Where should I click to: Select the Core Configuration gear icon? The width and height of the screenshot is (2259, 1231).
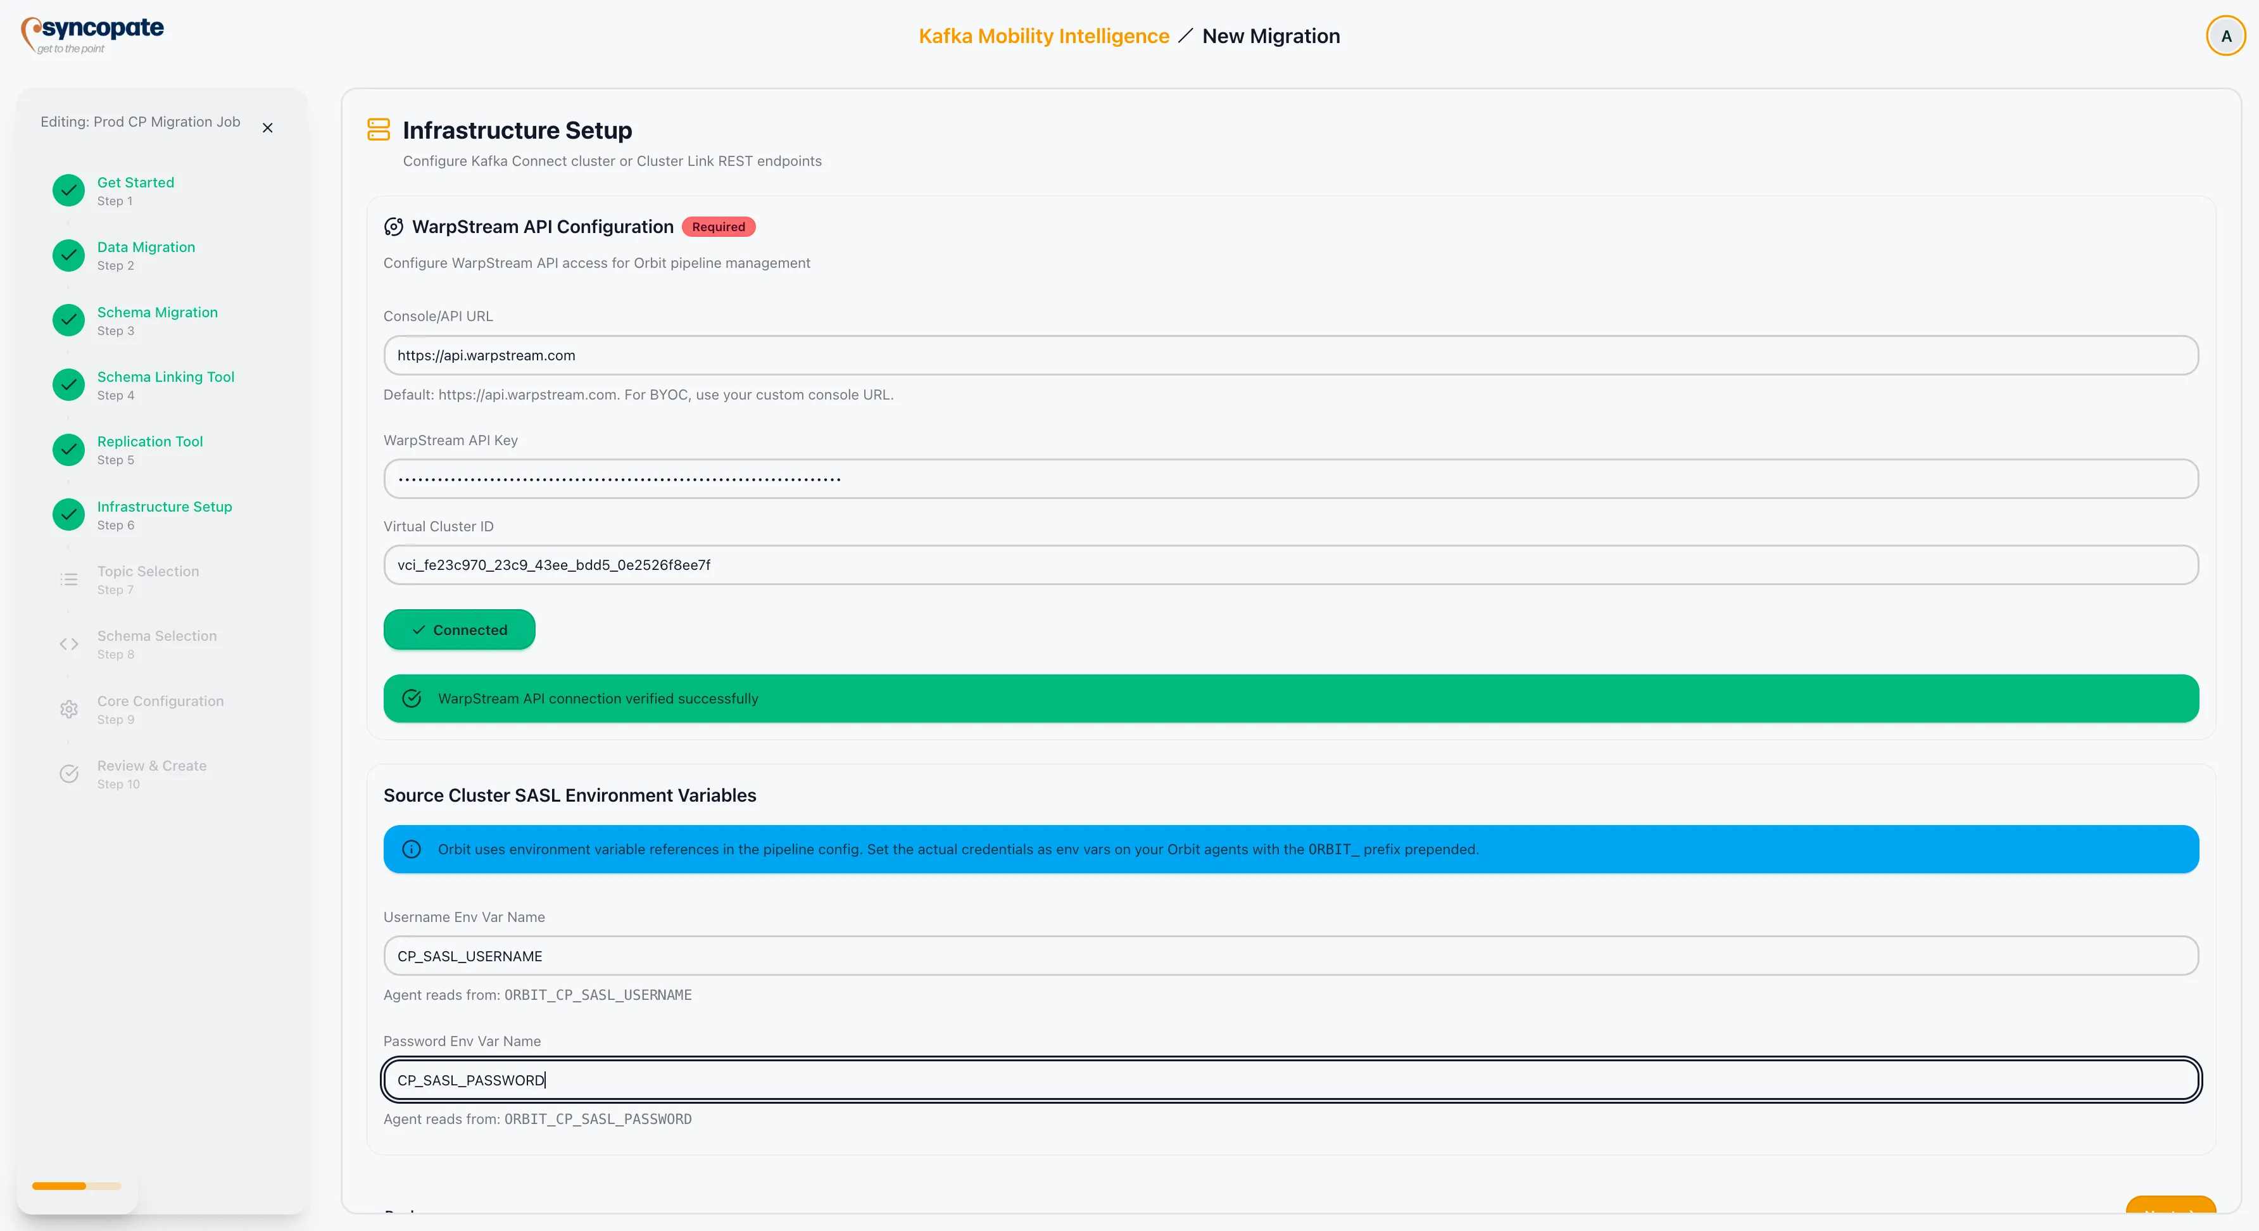click(x=68, y=709)
